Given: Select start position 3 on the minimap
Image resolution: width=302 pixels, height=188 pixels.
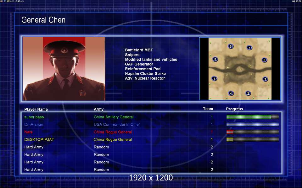Looking at the screenshot, I should [265, 79].
